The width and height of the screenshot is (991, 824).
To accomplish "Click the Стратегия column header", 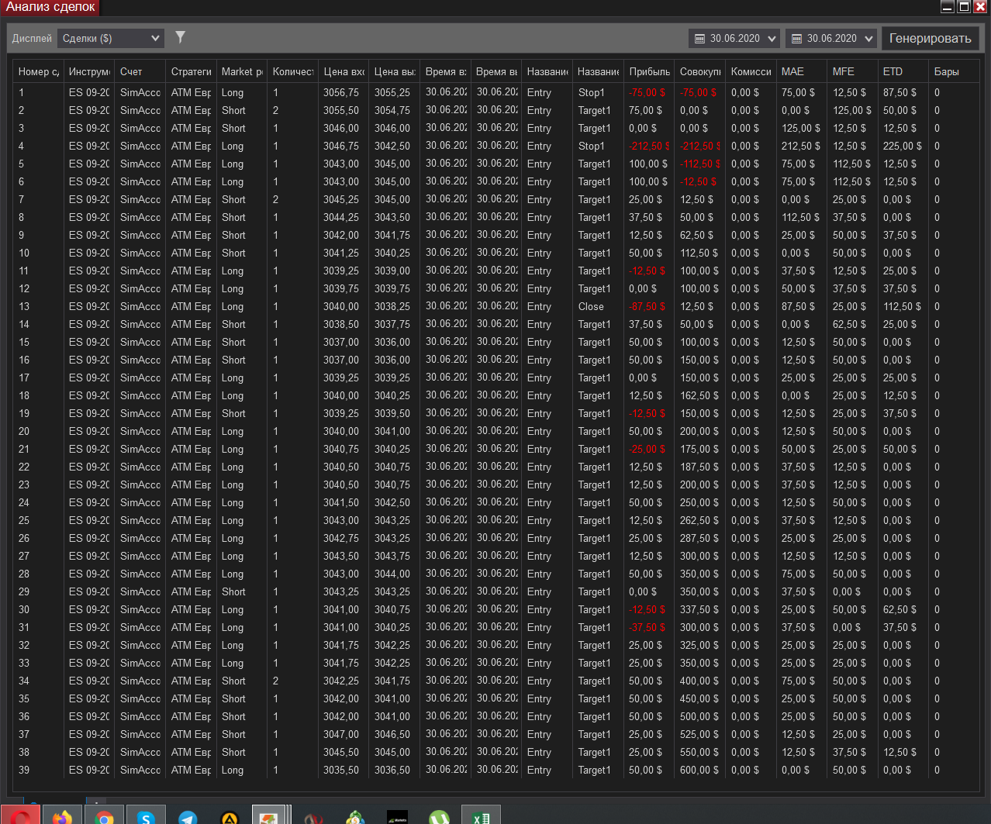I will click(192, 71).
